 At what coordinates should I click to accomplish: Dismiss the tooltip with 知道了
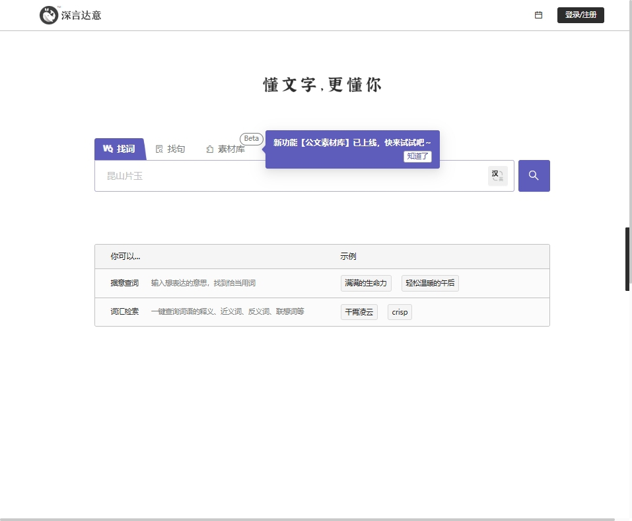coord(417,157)
